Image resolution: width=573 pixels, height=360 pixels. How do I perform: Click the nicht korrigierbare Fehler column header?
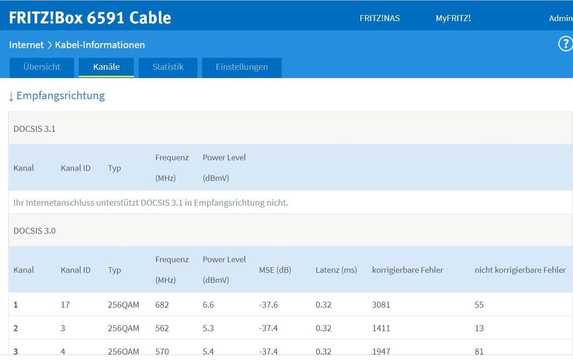[x=520, y=270]
